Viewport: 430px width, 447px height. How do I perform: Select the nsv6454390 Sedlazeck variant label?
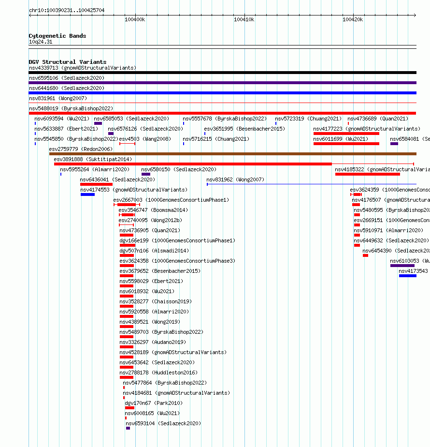click(396, 251)
